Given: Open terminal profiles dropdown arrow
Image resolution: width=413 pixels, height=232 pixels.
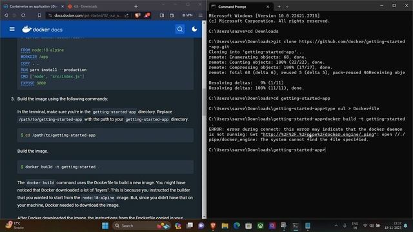Looking at the screenshot, I should [x=287, y=6].
